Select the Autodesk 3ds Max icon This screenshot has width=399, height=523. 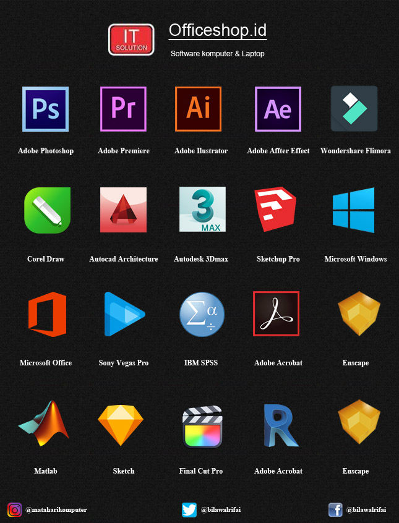tap(202, 209)
